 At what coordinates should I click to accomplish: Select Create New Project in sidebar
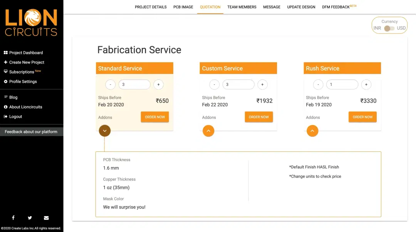point(27,62)
